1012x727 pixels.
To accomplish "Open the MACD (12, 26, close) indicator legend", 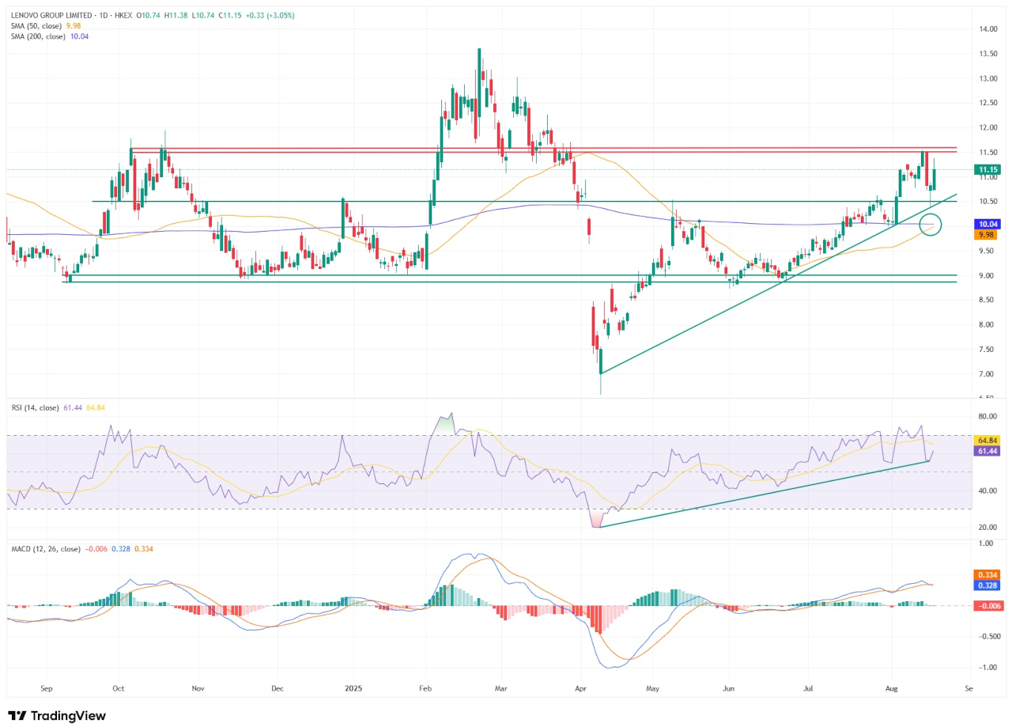I will click(x=45, y=549).
